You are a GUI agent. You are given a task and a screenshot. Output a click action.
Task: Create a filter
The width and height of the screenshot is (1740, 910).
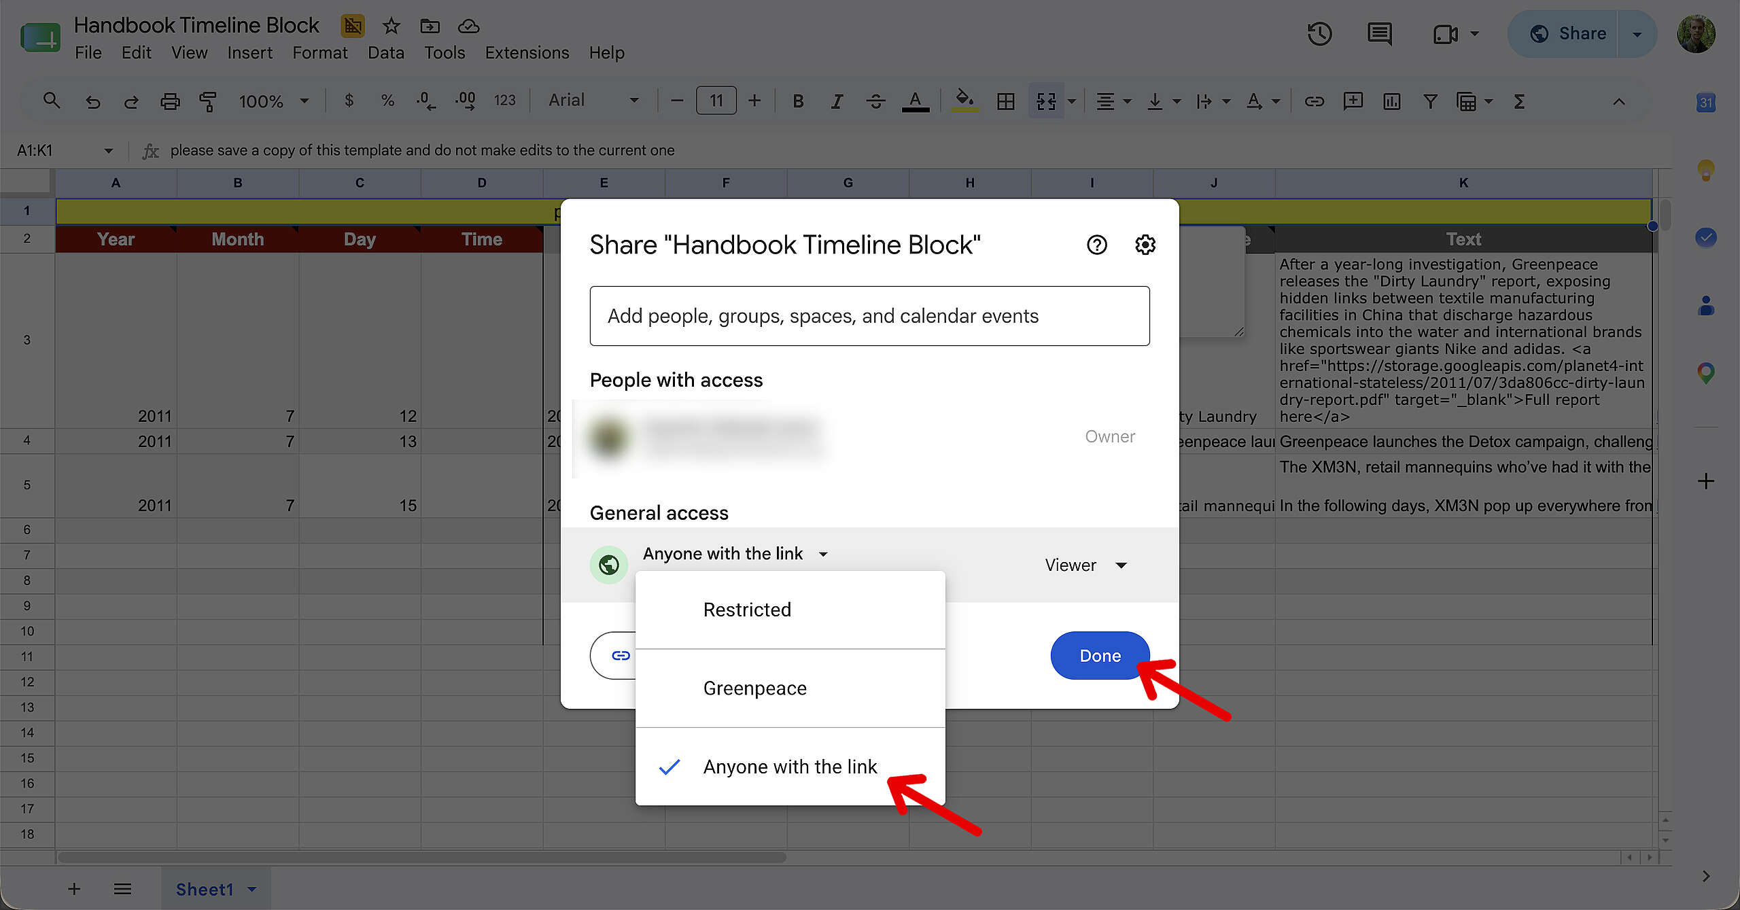(1430, 101)
